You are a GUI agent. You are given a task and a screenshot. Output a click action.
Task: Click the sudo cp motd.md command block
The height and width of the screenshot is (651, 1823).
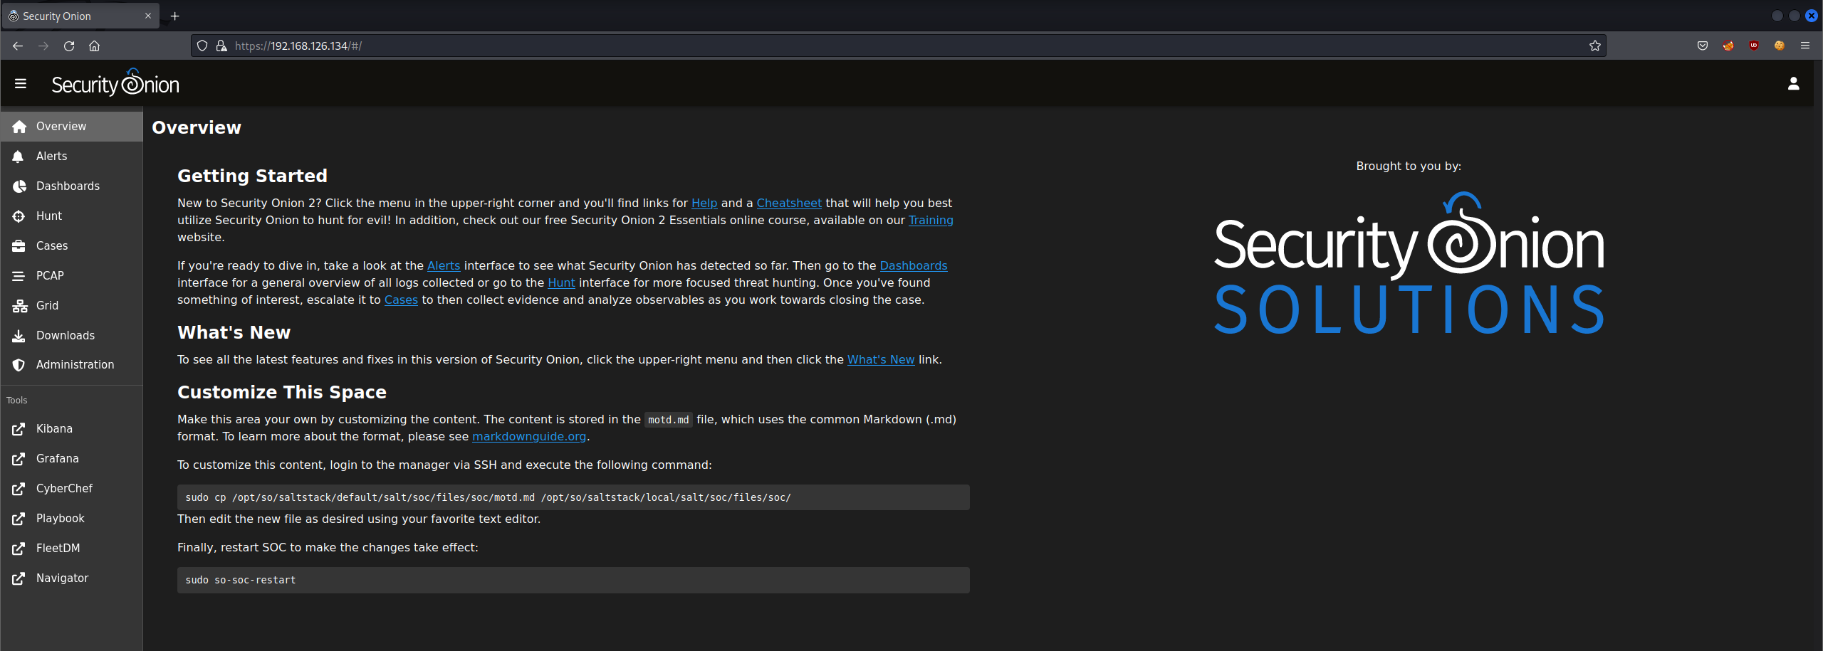pos(573,497)
